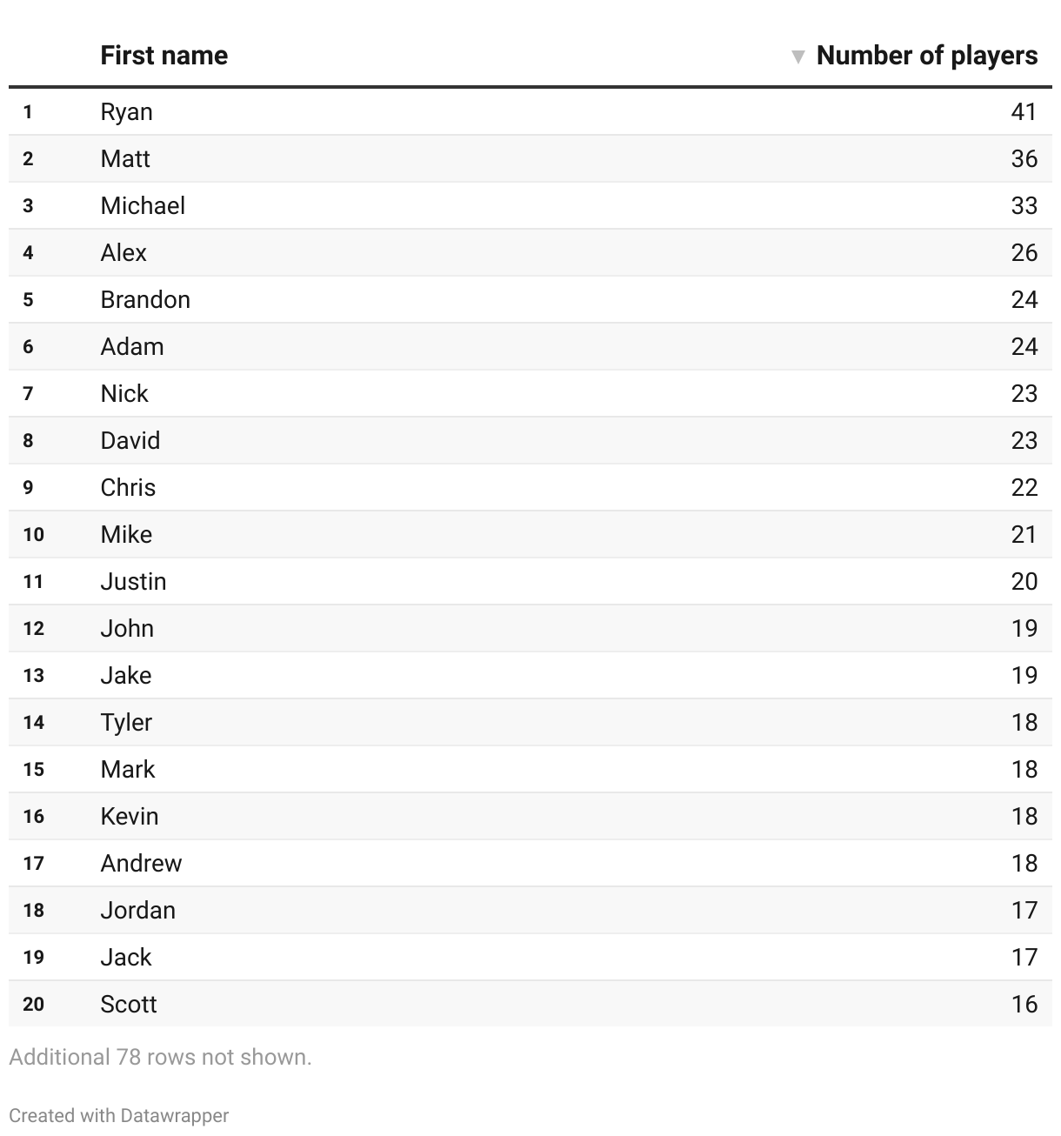
Task: Select the Chris name cell
Action: coord(128,488)
